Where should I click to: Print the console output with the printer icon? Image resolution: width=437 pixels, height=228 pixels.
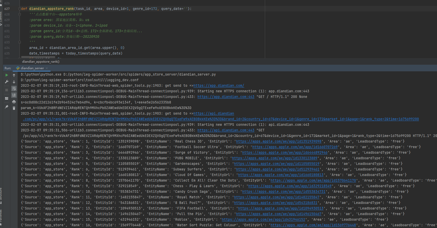point(14,102)
